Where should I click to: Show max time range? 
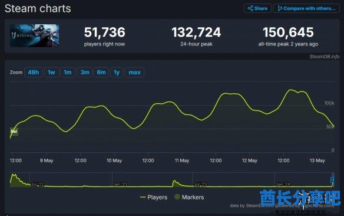point(134,72)
